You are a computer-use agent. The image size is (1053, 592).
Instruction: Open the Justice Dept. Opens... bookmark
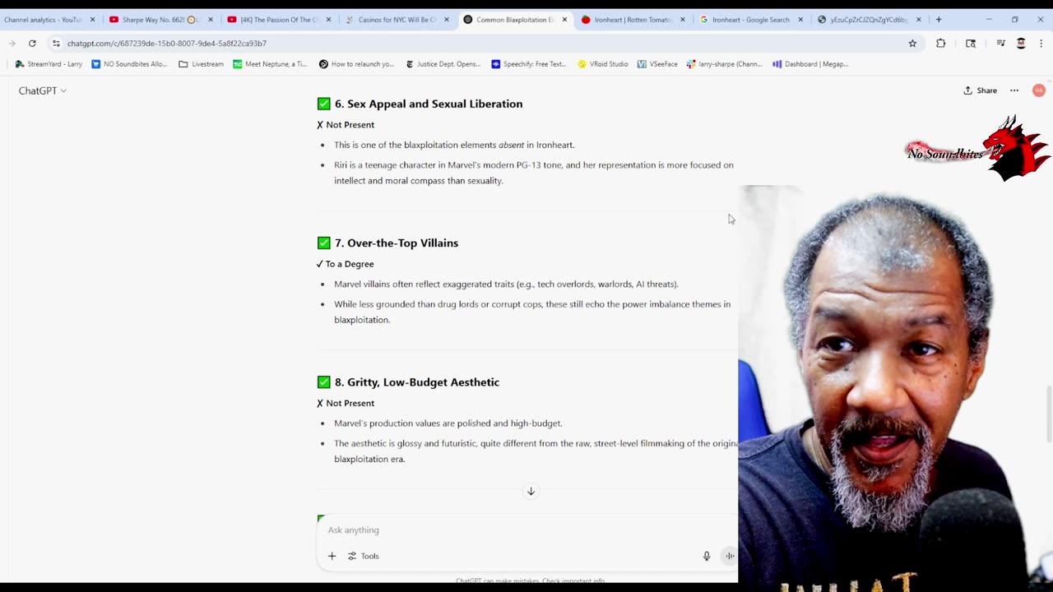pyautogui.click(x=443, y=64)
